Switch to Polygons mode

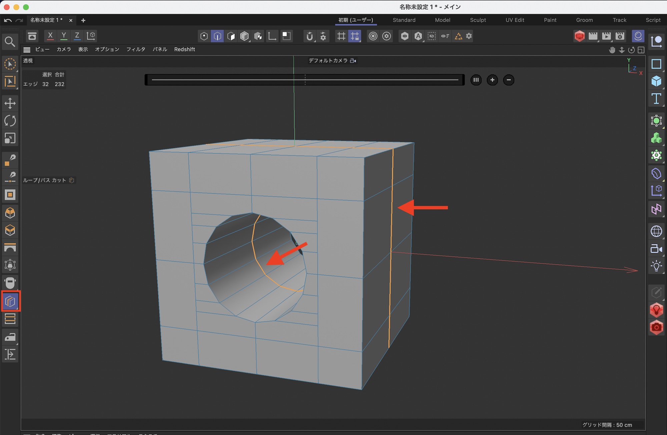(x=231, y=36)
